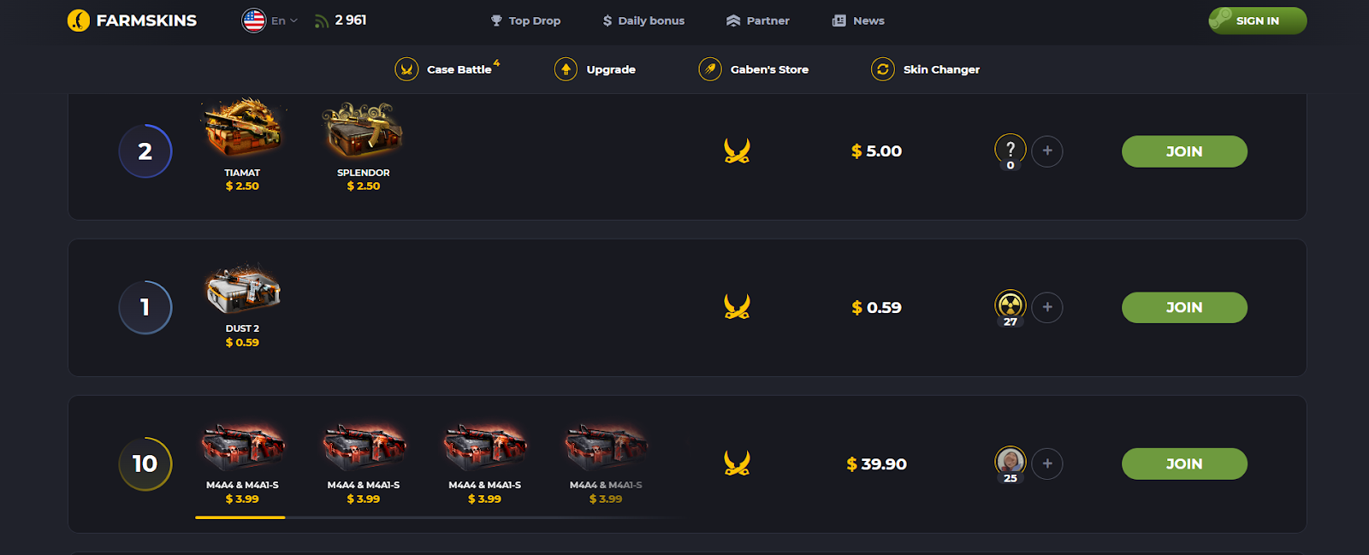Join the $5.00 case battle
Viewport: 1369px width, 555px height.
(x=1184, y=151)
